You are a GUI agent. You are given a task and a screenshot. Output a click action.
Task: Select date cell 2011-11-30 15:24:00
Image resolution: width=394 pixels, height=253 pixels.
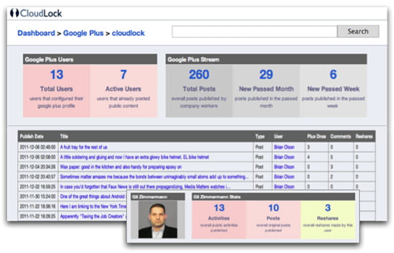(37, 196)
